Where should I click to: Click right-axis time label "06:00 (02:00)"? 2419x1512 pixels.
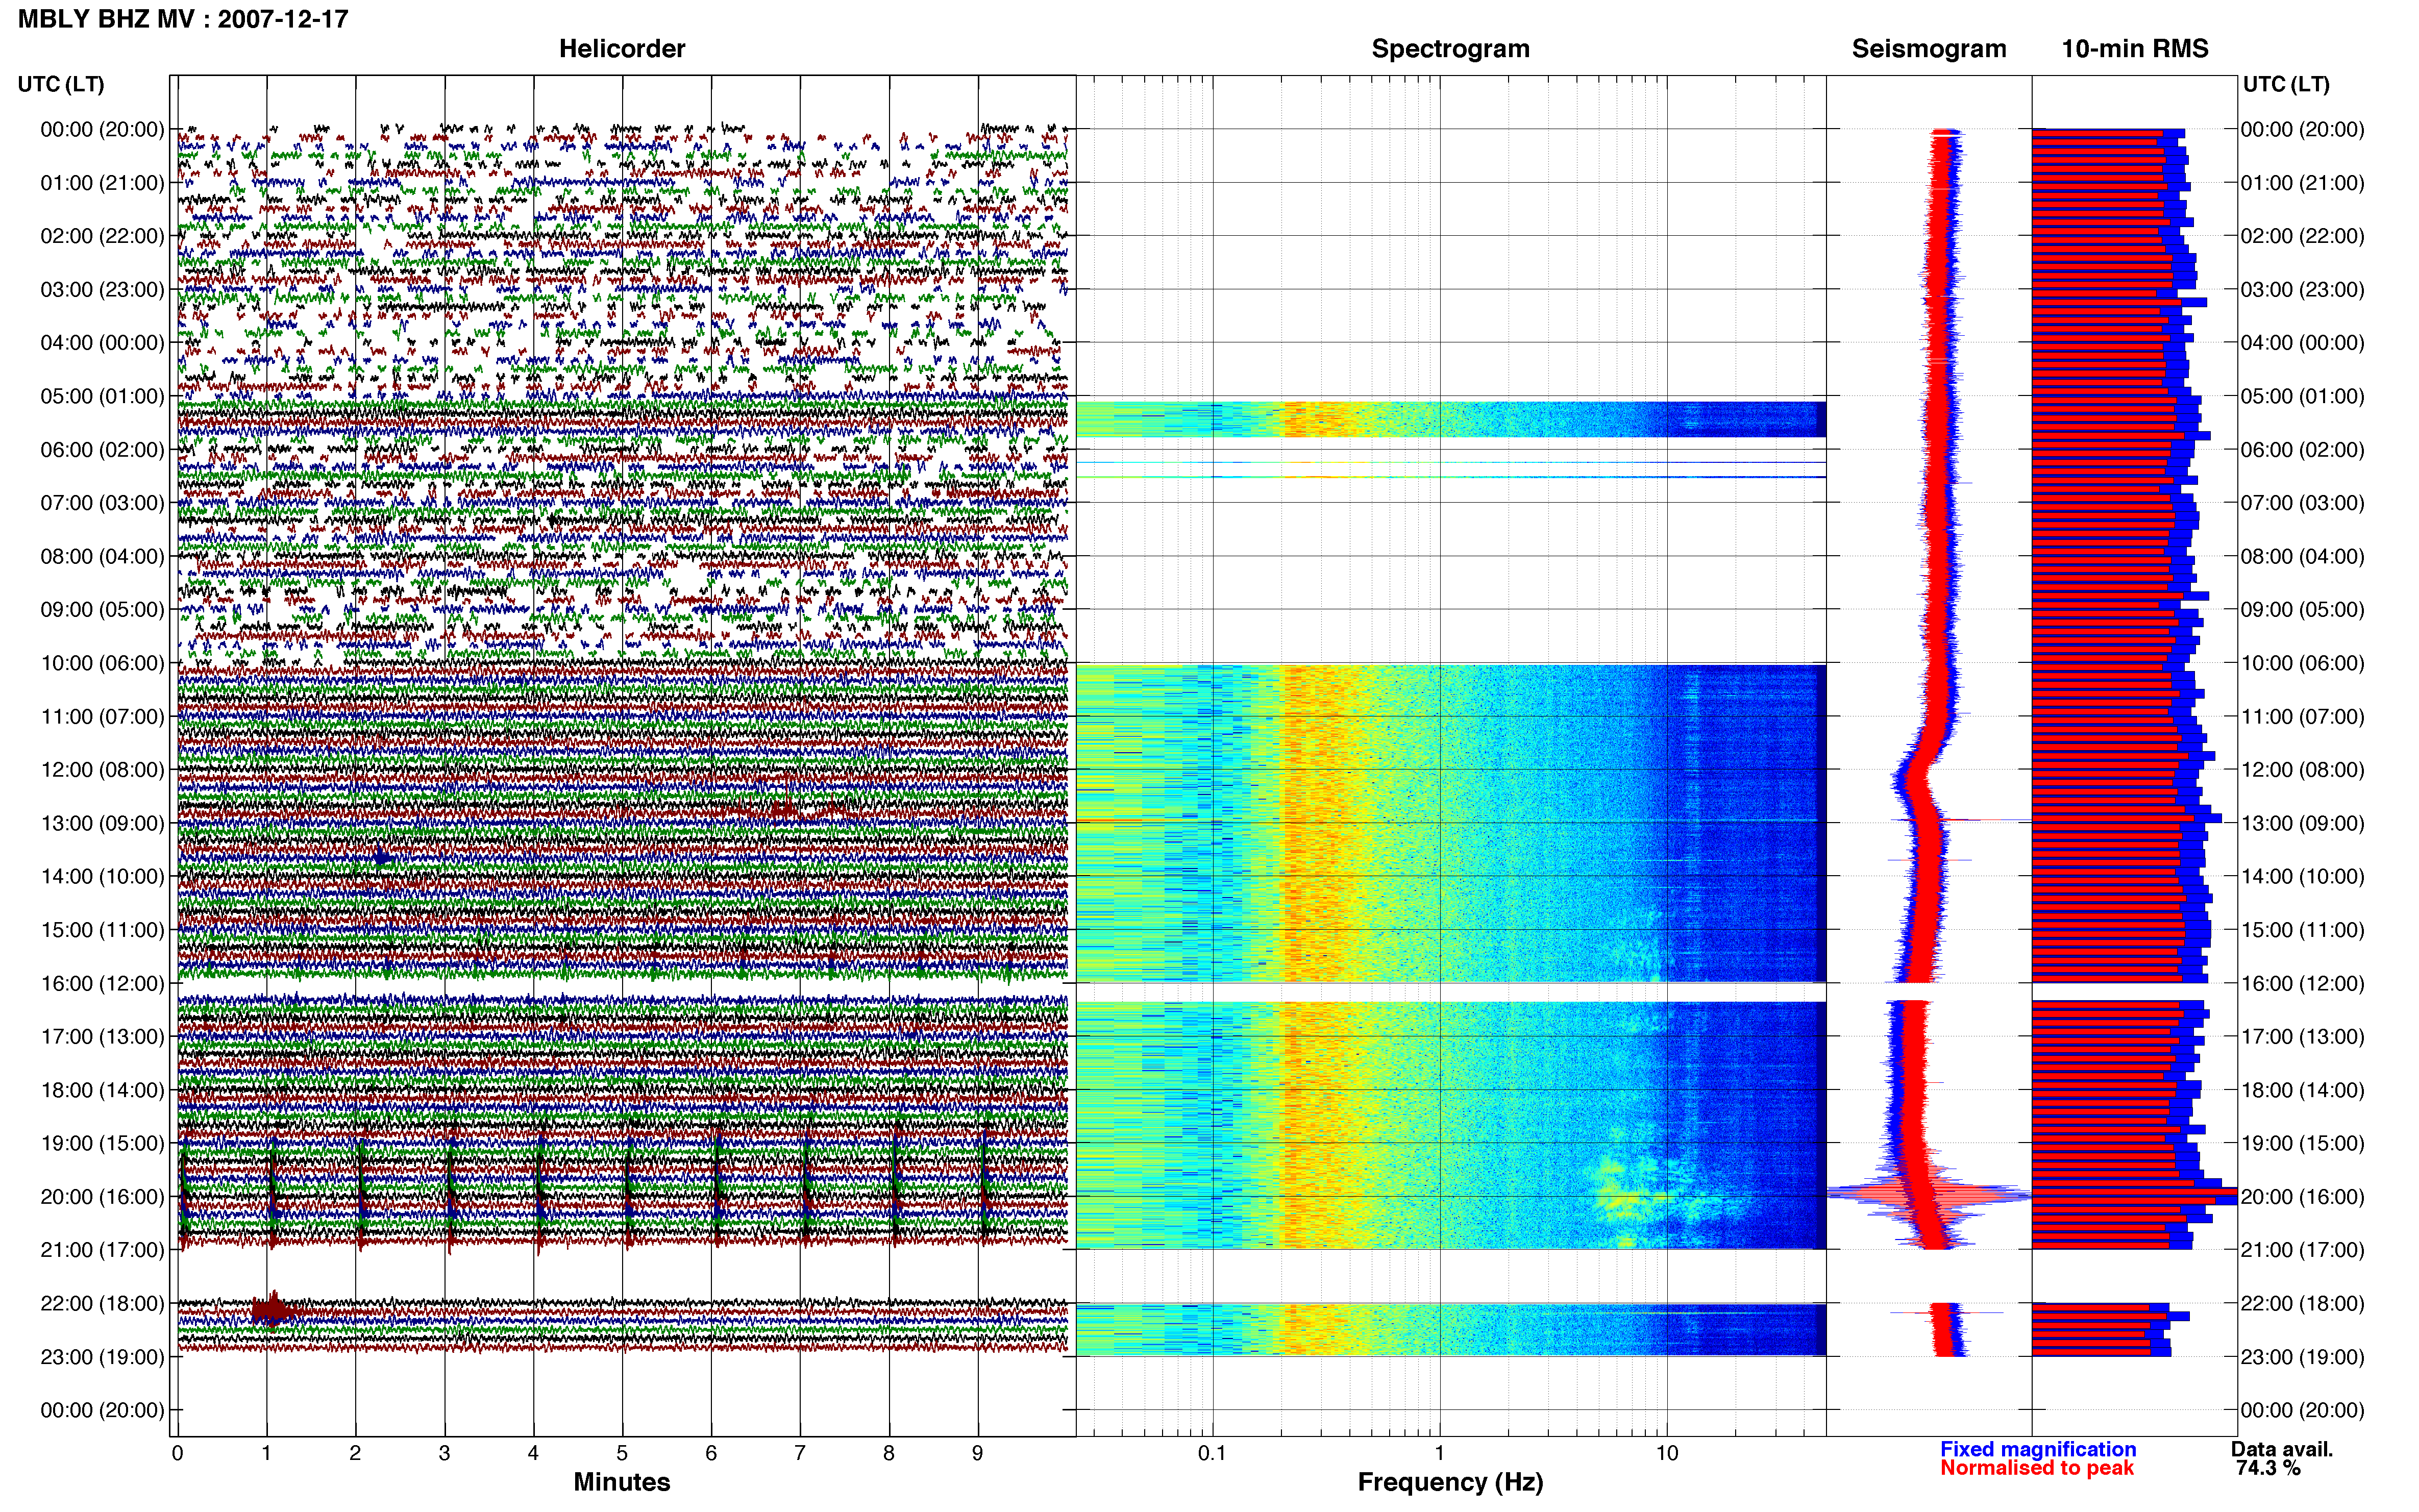2302,449
